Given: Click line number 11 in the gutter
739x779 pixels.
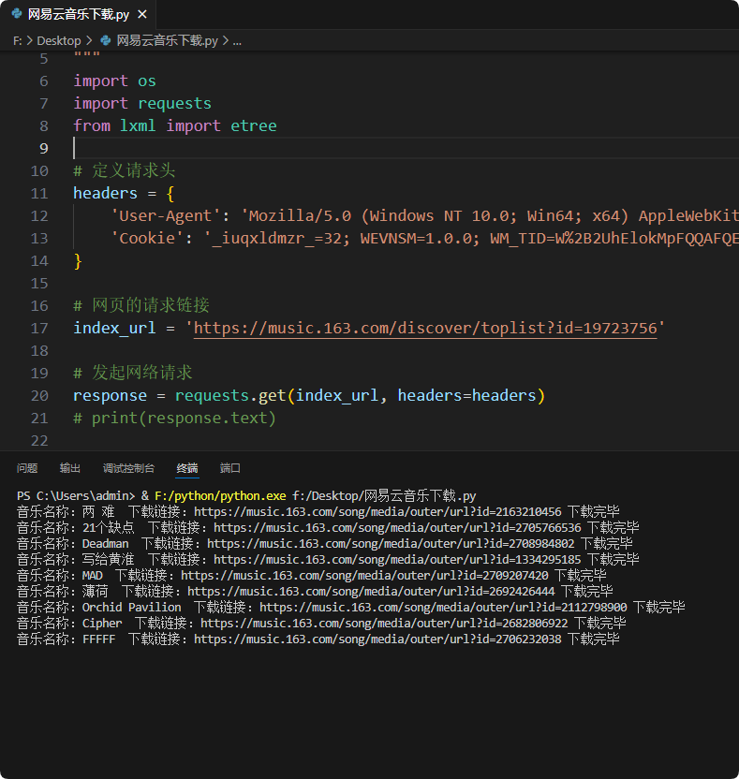Looking at the screenshot, I should click(x=39, y=193).
